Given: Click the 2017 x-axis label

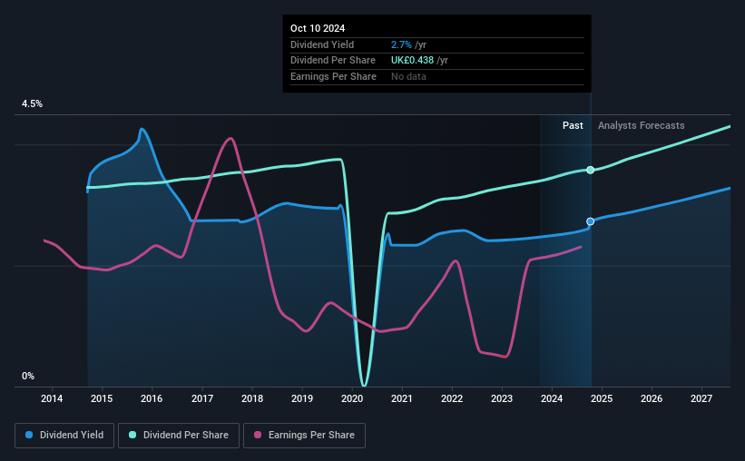Looking at the screenshot, I should [202, 398].
